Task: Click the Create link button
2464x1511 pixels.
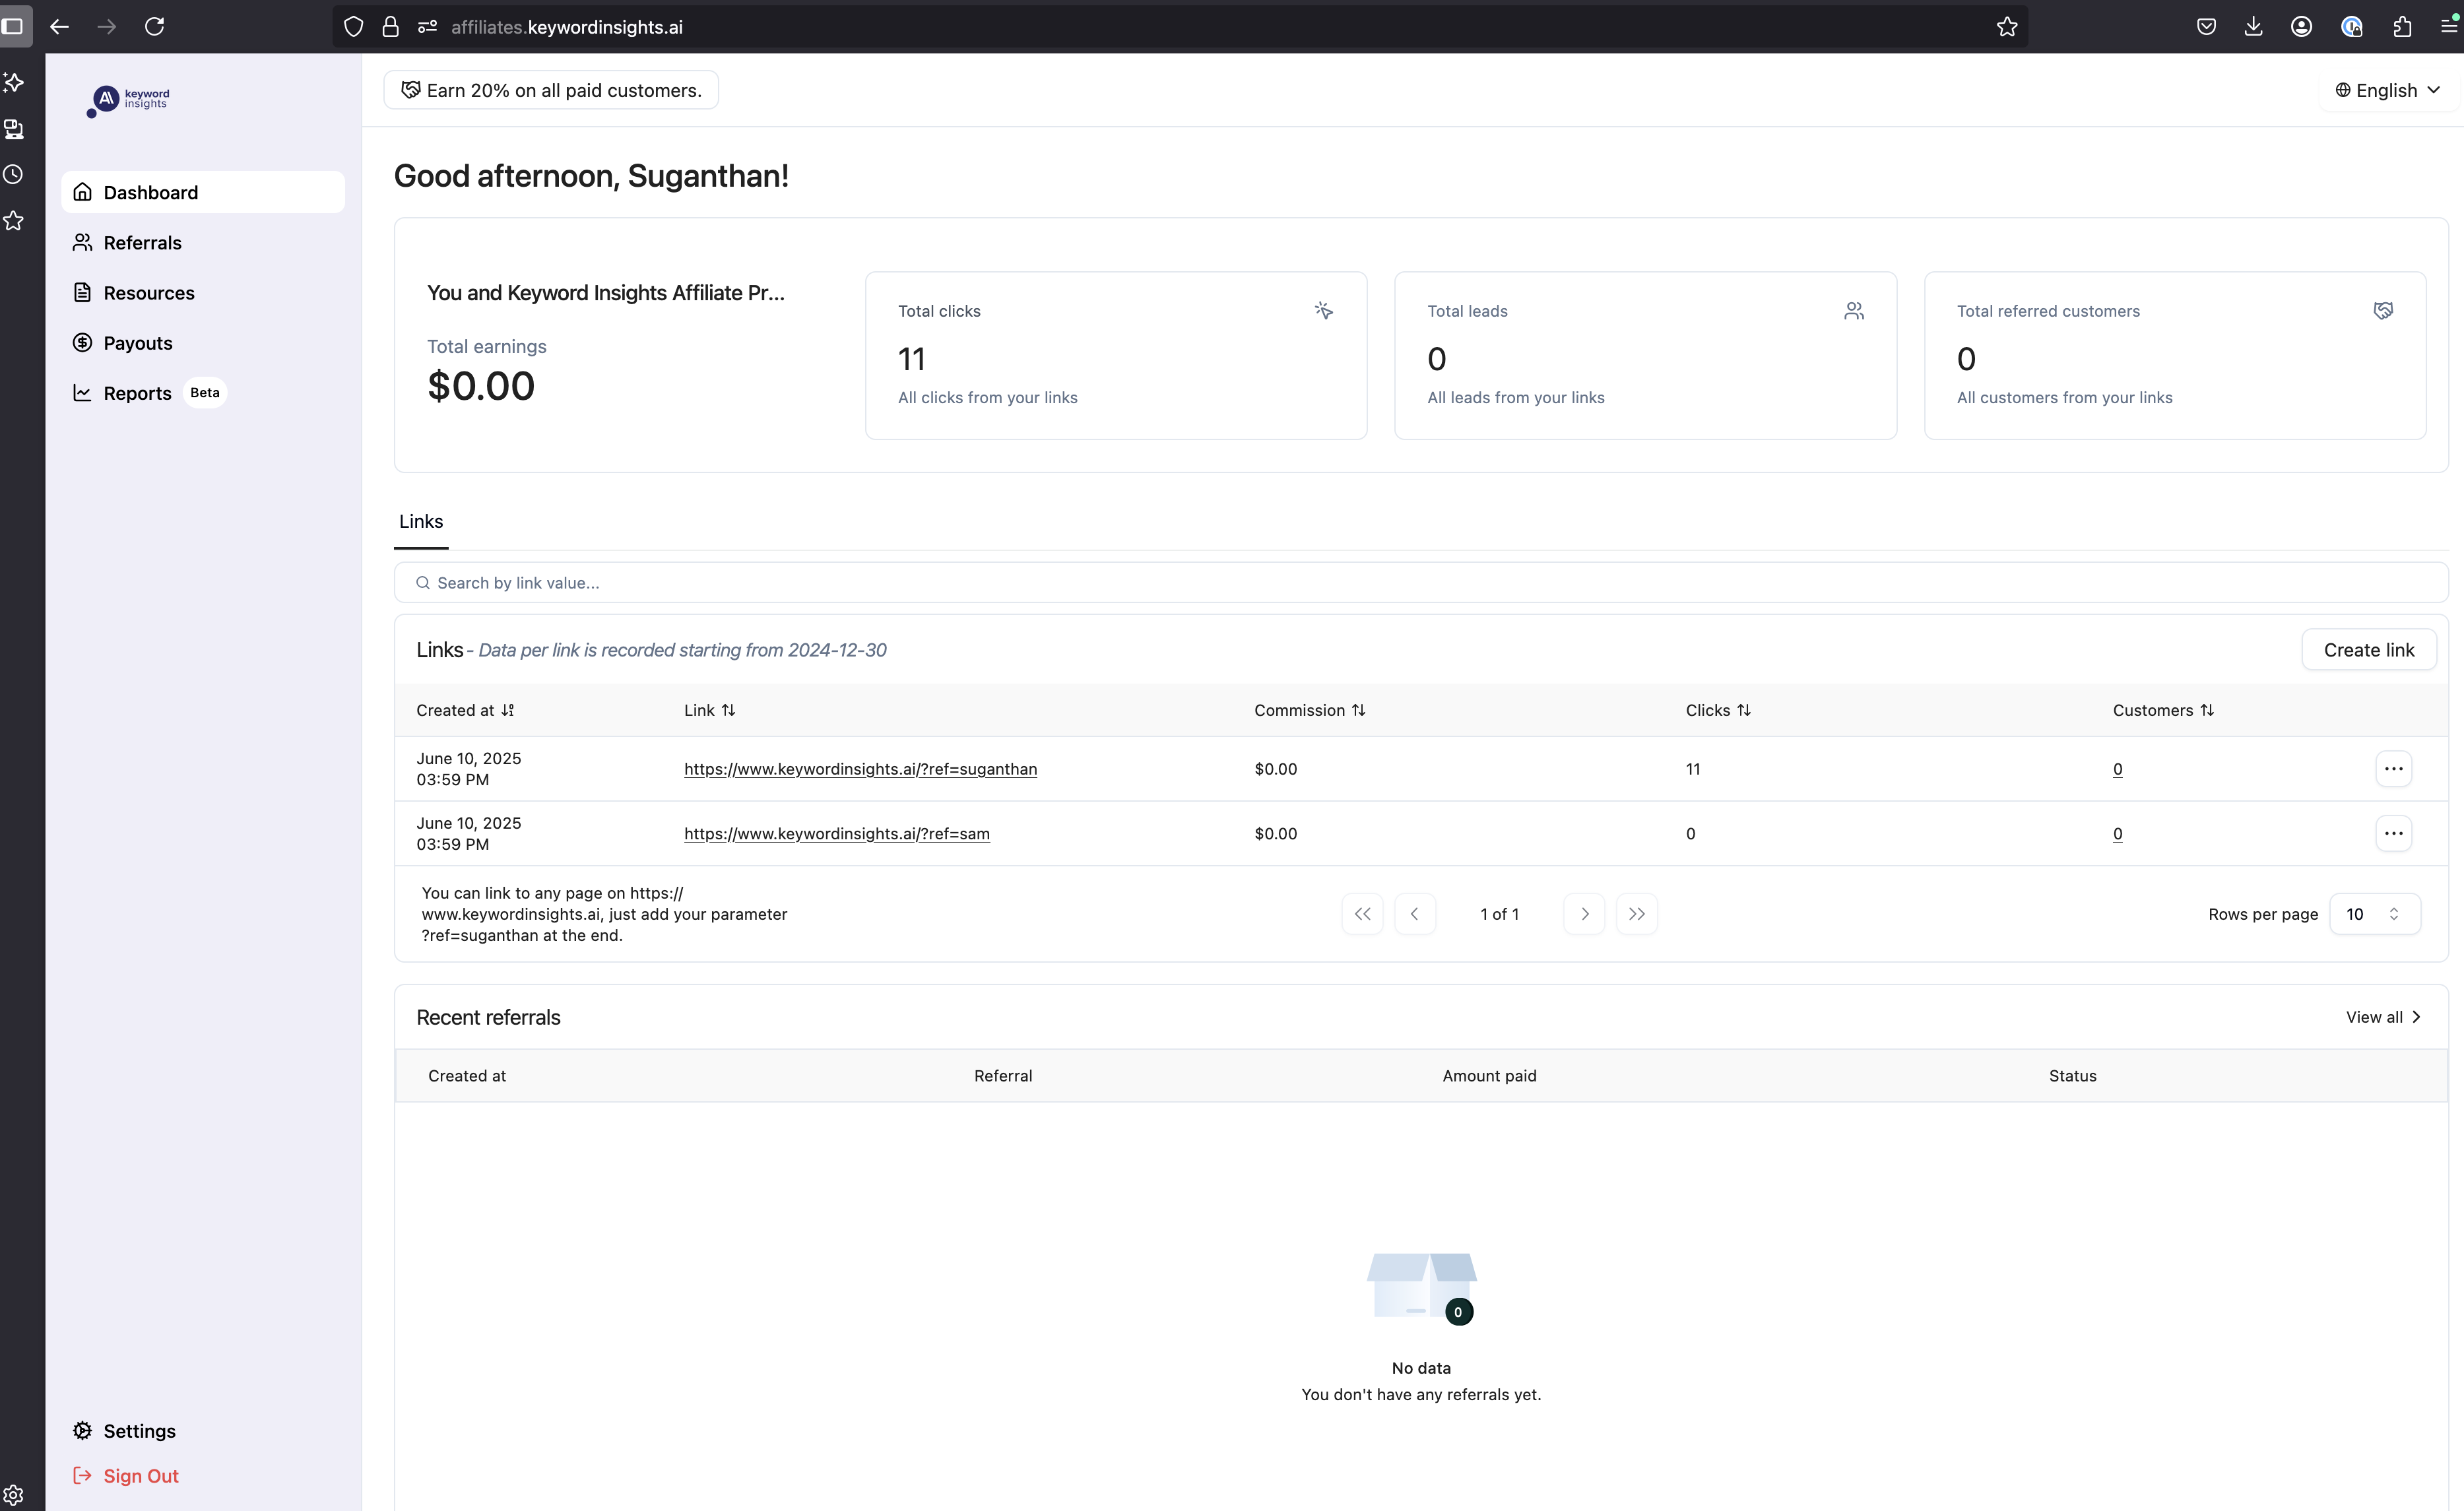Action: 2368,650
